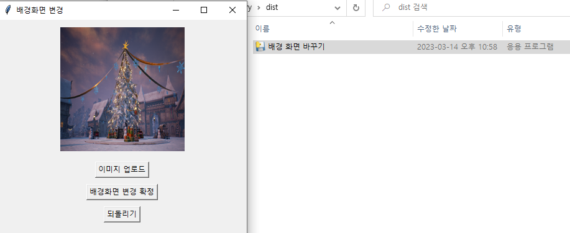Image resolution: width=570 pixels, height=233 pixels.
Task: Maximize the 배경화면 변경 window
Action: pyautogui.click(x=204, y=10)
